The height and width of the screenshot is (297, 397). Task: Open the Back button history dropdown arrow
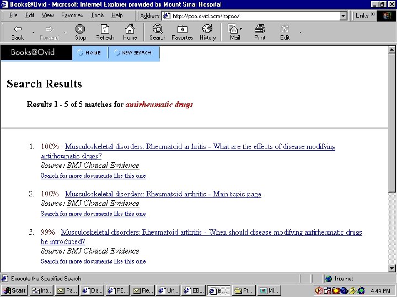click(33, 32)
